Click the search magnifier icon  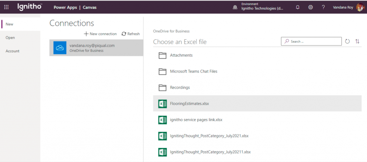click(286, 42)
